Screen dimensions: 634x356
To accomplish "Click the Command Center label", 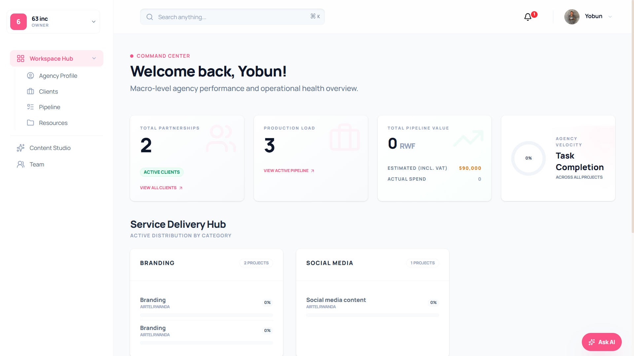I will tap(163, 56).
